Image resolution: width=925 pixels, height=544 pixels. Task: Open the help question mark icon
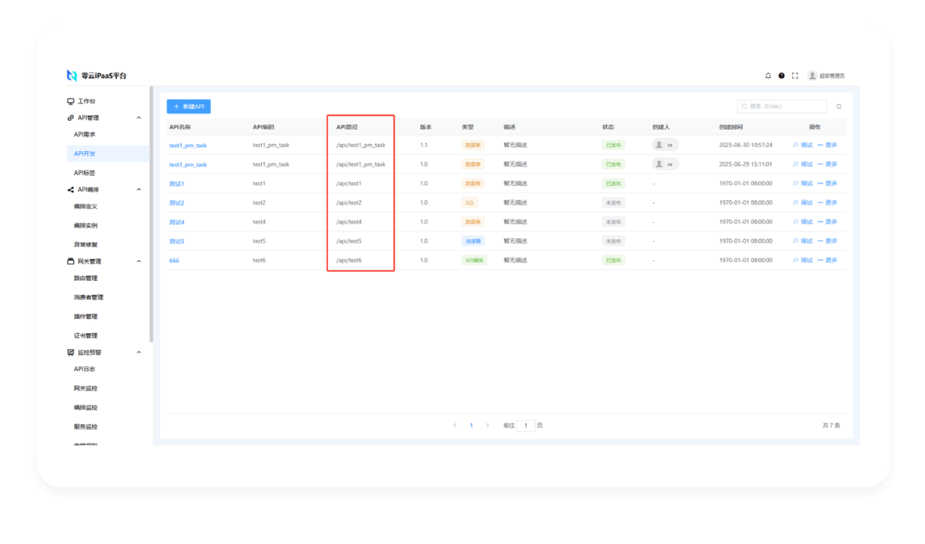tap(782, 76)
